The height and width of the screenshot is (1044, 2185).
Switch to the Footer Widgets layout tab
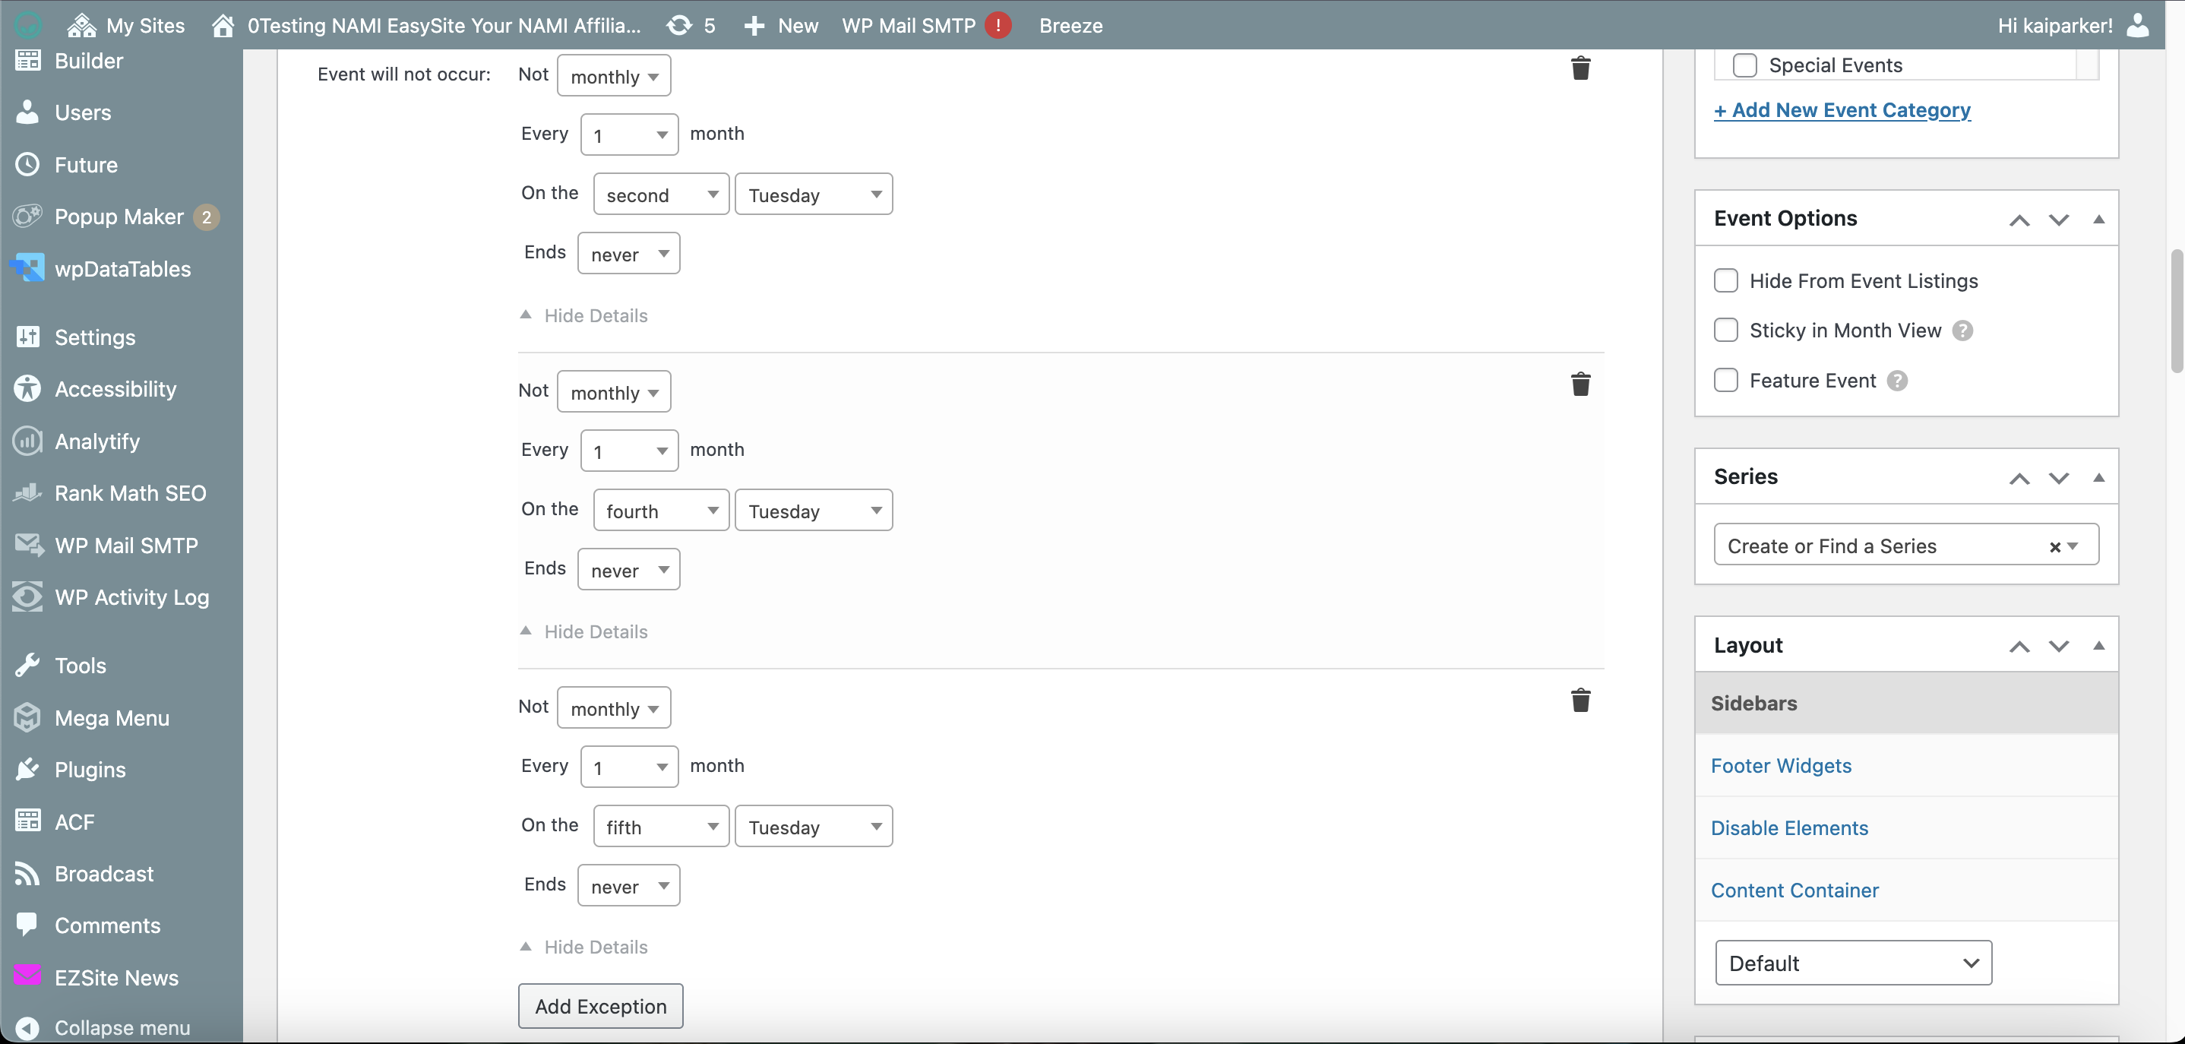click(1780, 766)
